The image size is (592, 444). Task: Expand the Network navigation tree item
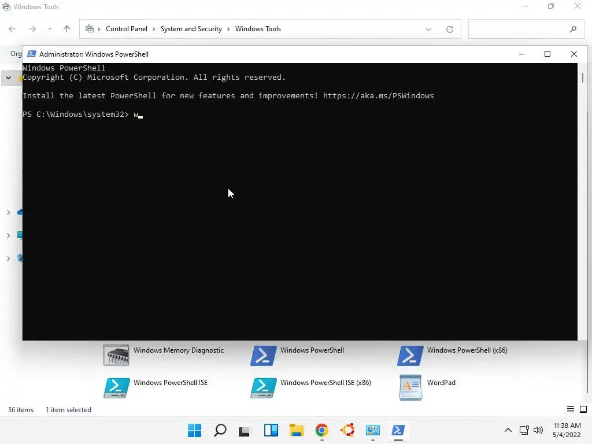8,258
